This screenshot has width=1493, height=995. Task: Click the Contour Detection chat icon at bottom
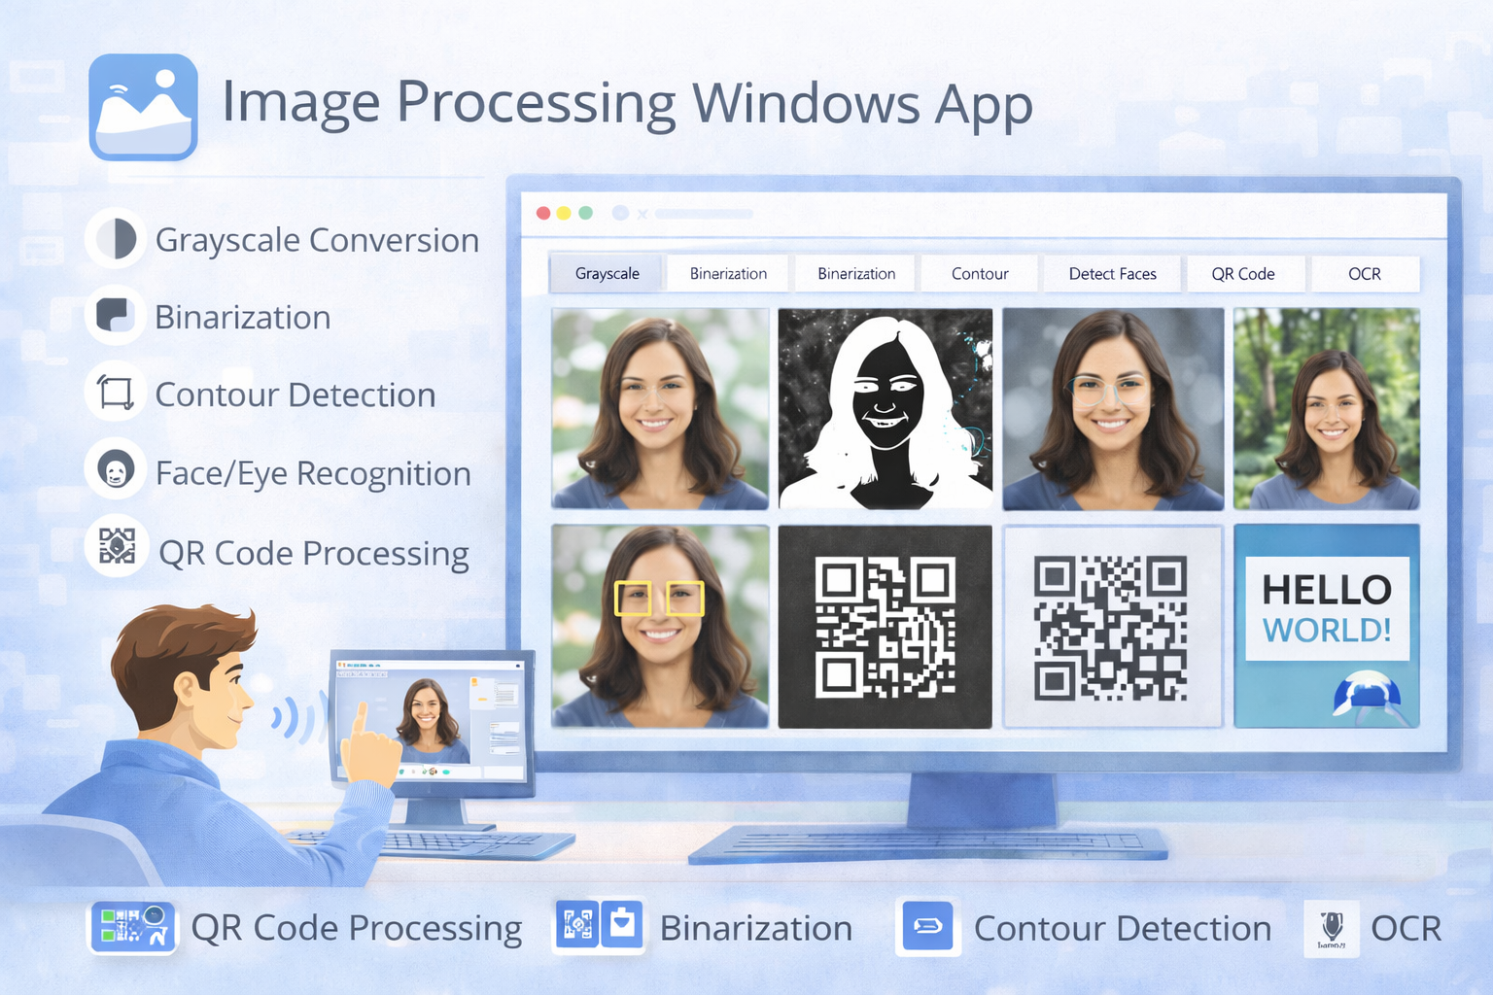(928, 927)
